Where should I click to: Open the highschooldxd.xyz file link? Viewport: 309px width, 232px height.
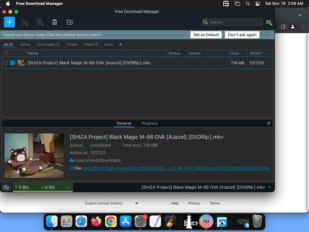click(176, 168)
